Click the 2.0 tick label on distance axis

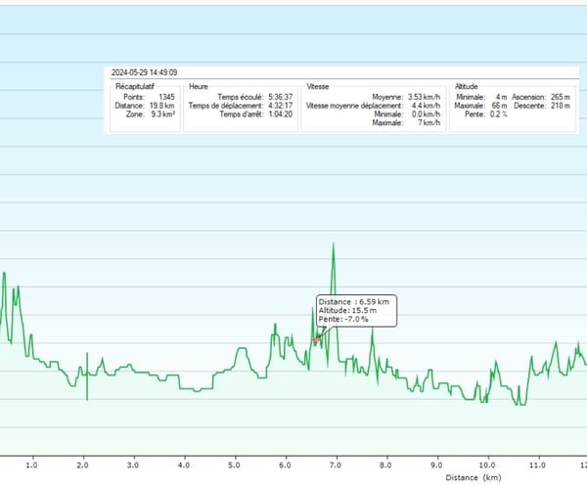pos(82,465)
